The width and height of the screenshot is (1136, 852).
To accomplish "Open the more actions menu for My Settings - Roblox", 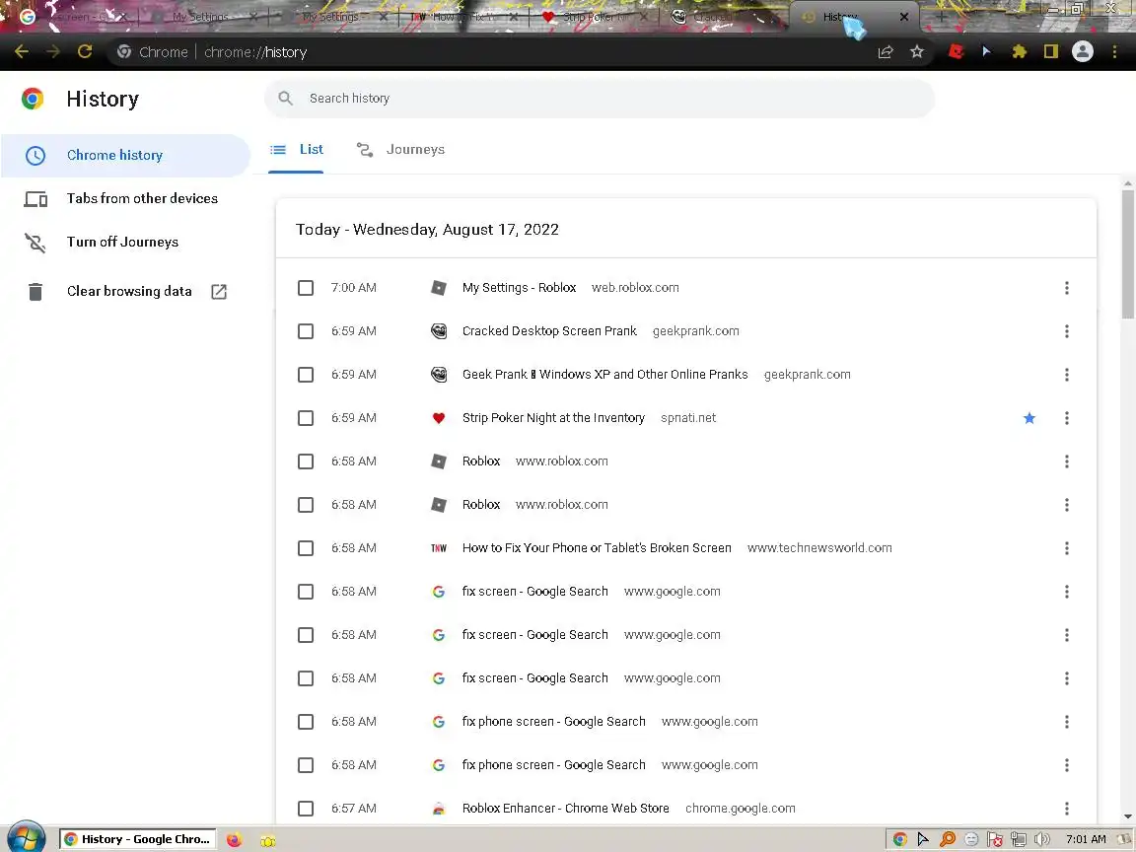I will point(1066,288).
